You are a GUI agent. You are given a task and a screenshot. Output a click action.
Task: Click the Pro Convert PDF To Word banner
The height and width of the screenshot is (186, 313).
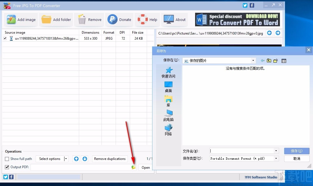coord(238,19)
